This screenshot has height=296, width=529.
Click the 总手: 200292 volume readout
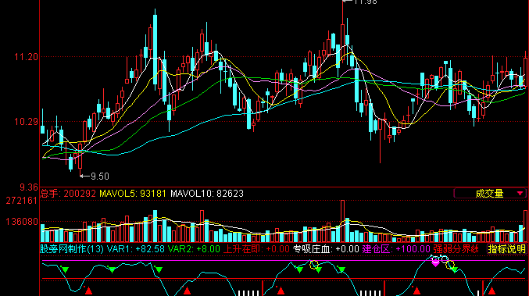68,194
